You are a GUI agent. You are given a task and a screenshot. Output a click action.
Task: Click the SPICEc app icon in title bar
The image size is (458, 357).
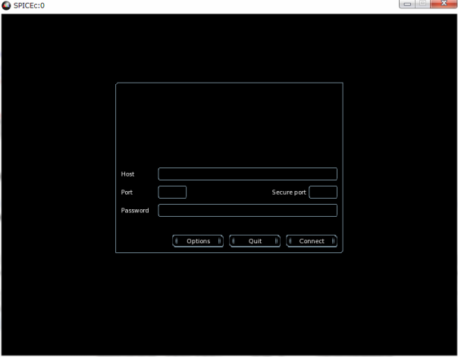point(7,5)
